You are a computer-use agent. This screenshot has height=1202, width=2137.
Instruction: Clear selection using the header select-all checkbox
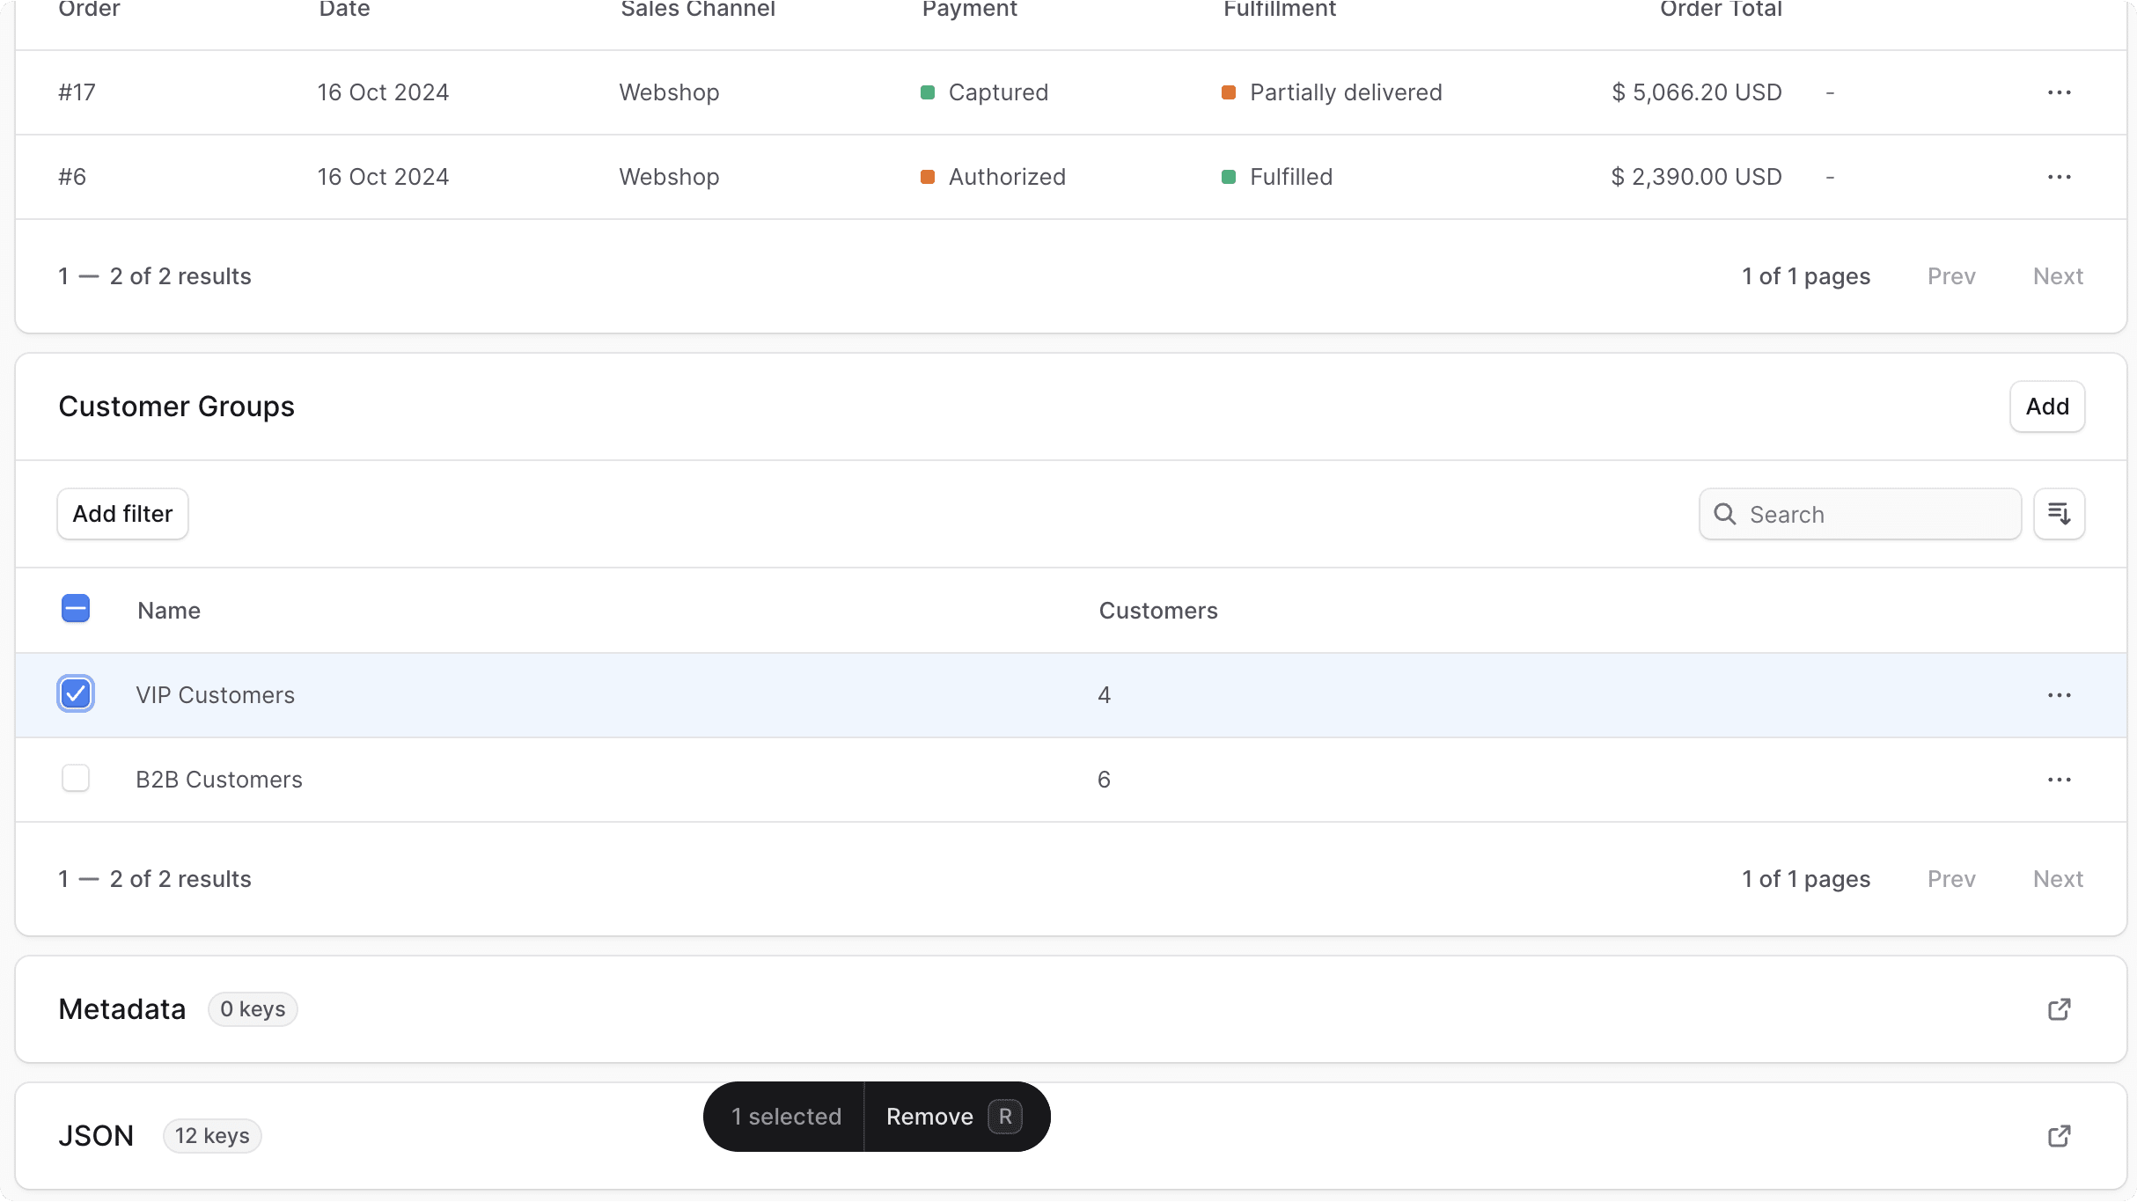pyautogui.click(x=76, y=608)
